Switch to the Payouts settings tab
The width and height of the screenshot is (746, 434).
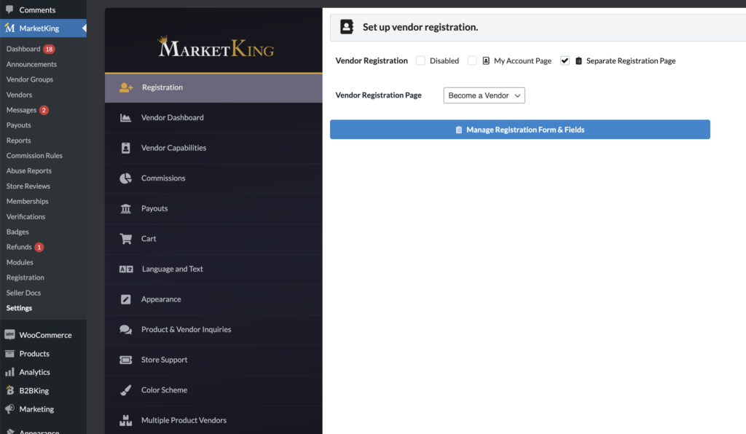point(213,208)
